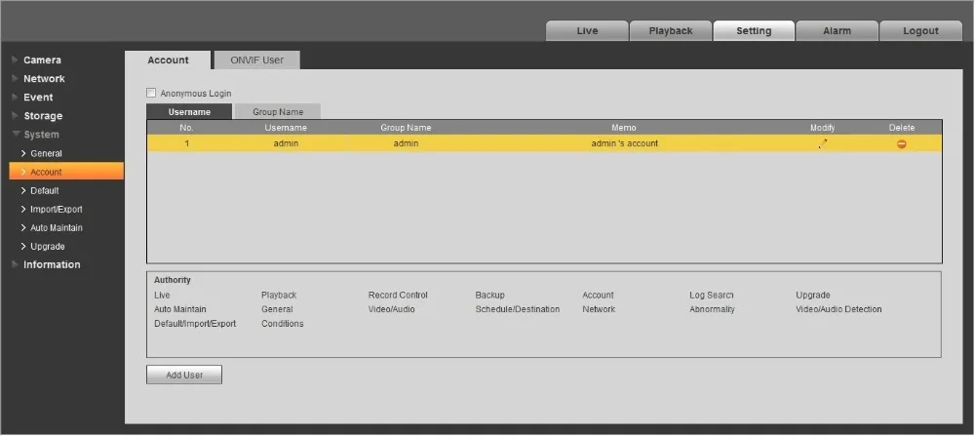
Task: Select the Username sub-tab
Action: click(x=190, y=112)
